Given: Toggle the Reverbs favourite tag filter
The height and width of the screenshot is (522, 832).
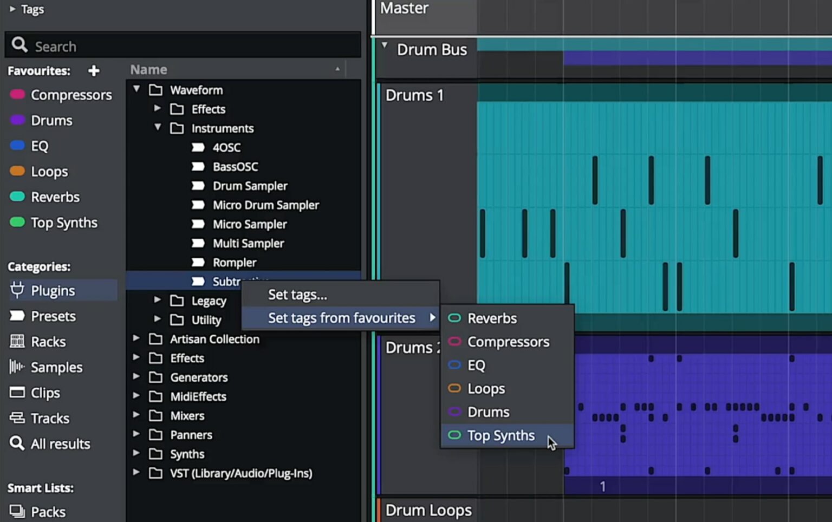Looking at the screenshot, I should coord(17,197).
